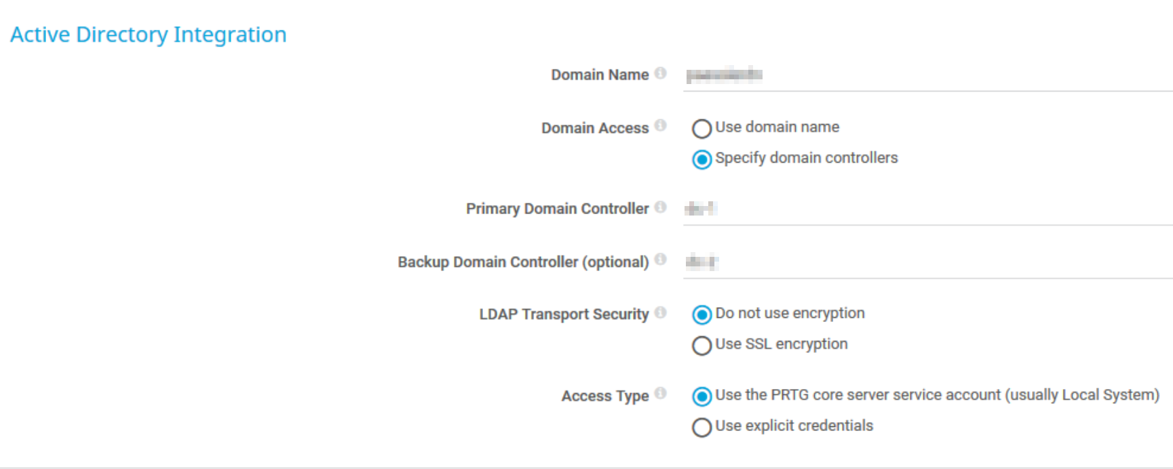Click the info icon beside Domain Name
Screen dimensions: 1173x469
[x=660, y=73]
